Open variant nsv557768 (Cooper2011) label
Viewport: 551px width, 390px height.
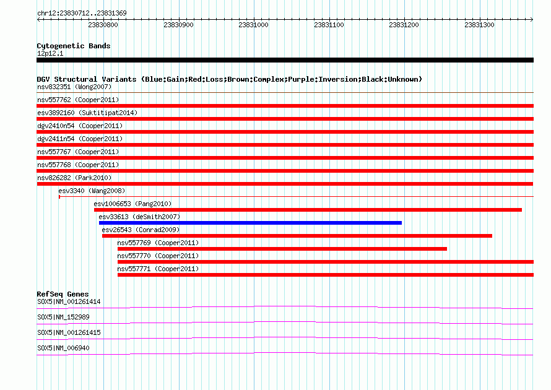coord(78,165)
